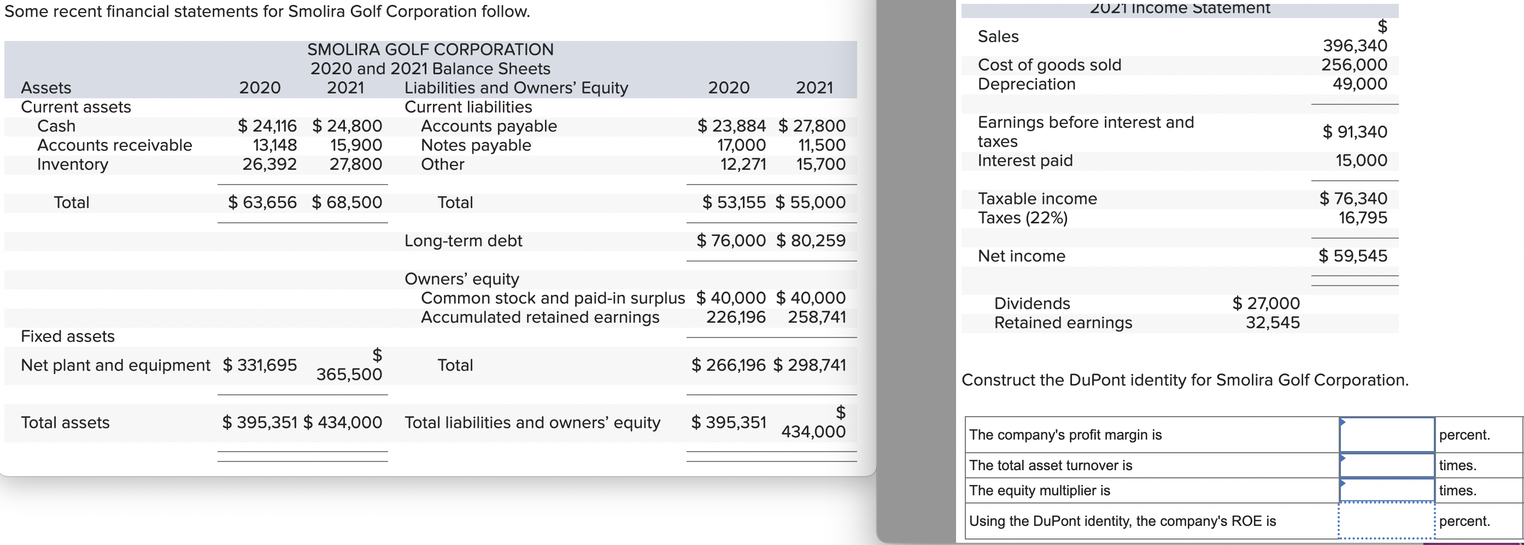Select the 2021 Cash value $ 24,800
Screen dimensions: 1524x545
point(347,126)
